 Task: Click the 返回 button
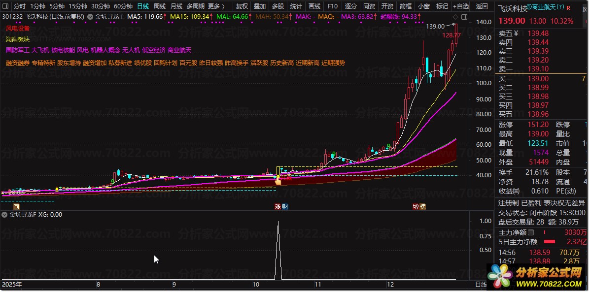pos(482,6)
